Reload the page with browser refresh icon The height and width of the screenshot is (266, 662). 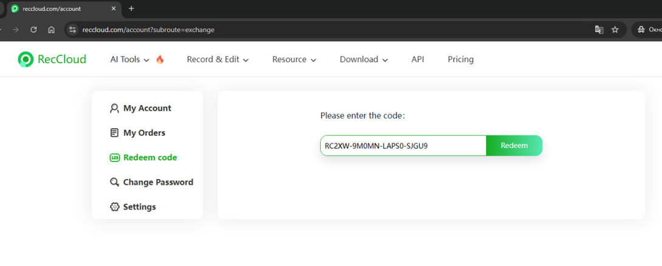[34, 29]
